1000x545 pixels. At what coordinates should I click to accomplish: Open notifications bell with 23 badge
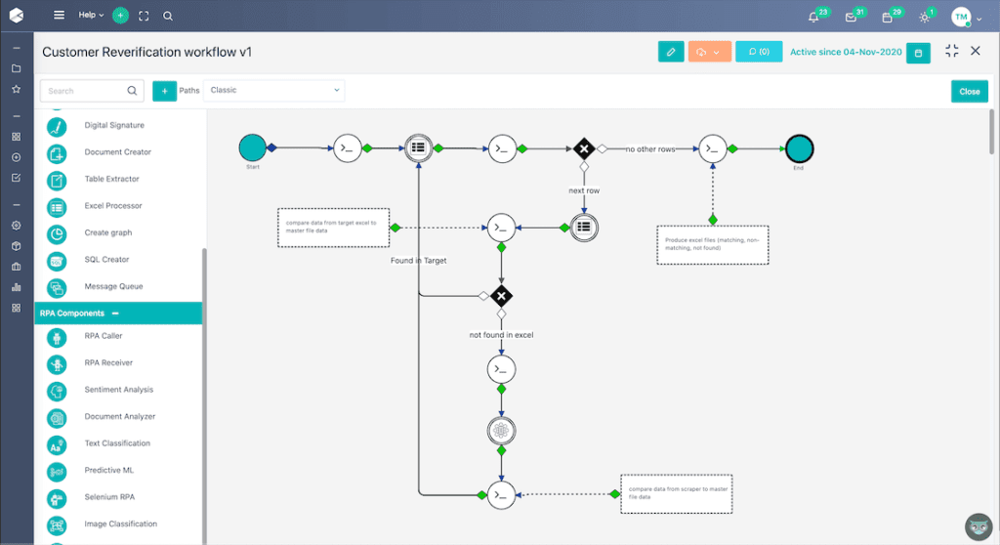click(813, 18)
